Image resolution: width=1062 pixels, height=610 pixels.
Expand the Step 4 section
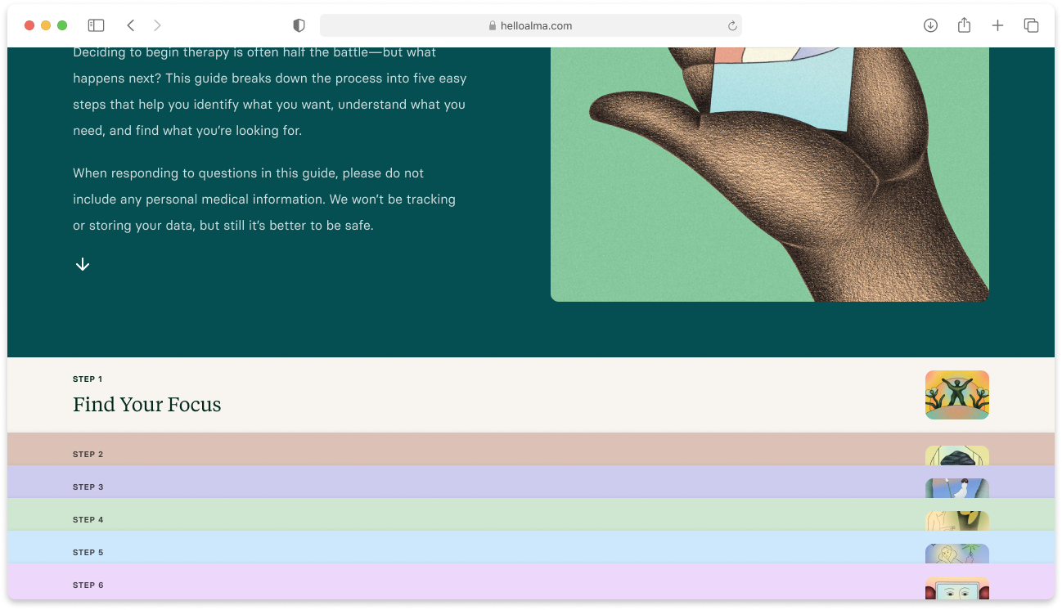531,514
